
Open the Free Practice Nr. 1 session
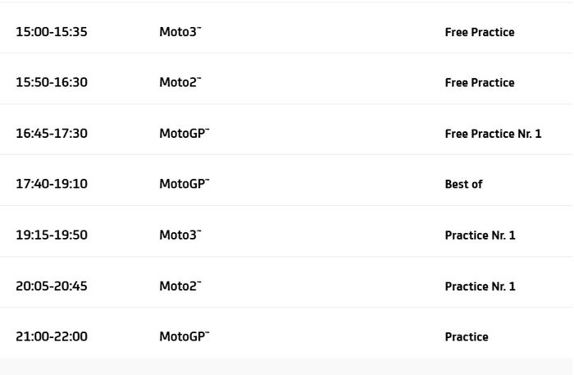[x=493, y=134]
